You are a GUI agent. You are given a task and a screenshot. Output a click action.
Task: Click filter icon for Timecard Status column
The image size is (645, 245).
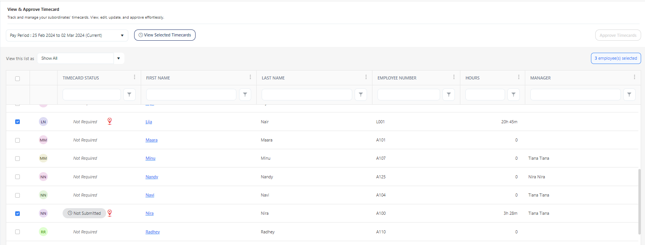pos(129,95)
